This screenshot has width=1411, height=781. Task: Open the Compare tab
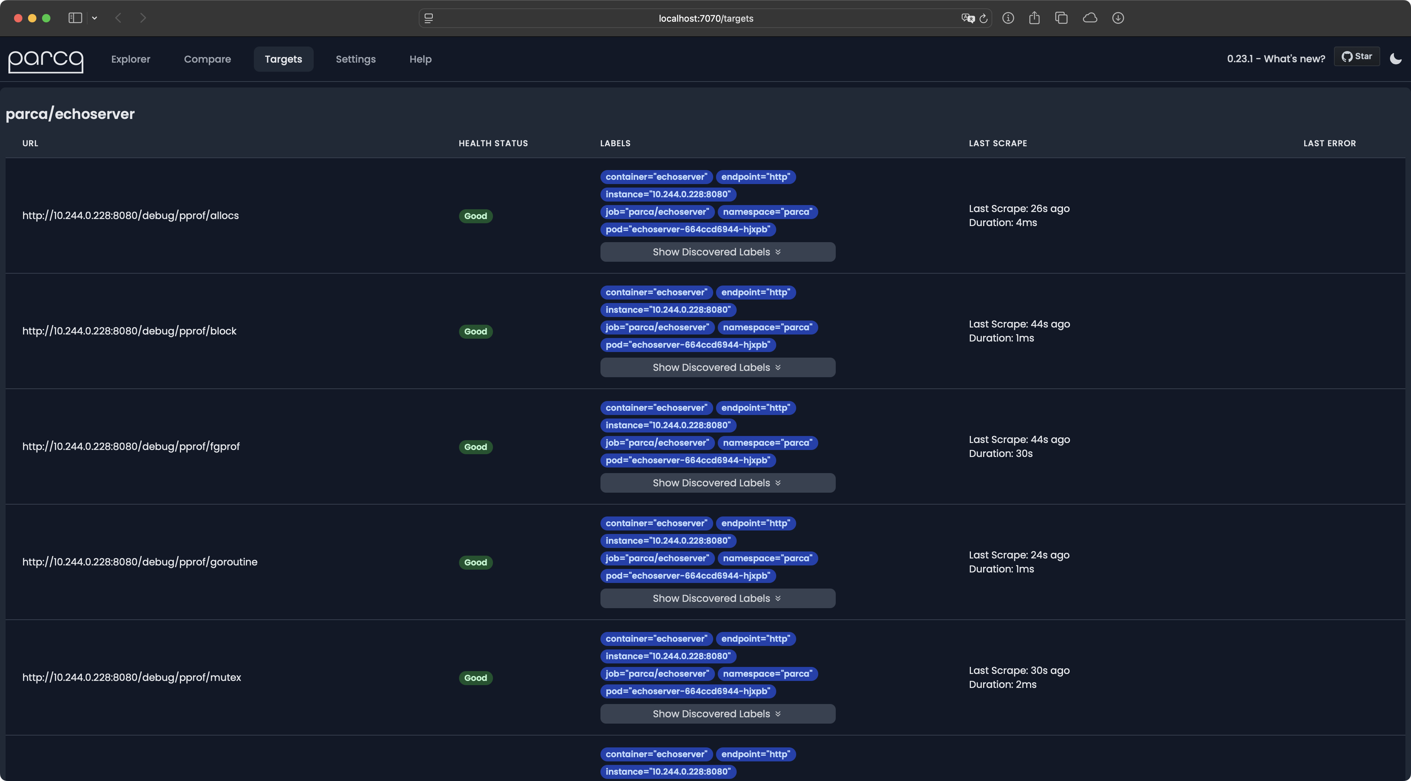point(207,59)
